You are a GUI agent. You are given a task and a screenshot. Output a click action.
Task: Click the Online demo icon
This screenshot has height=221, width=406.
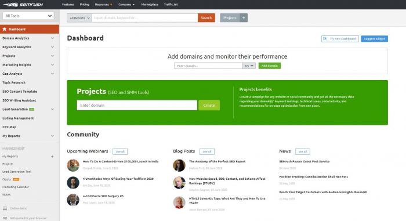pyautogui.click(x=5, y=208)
